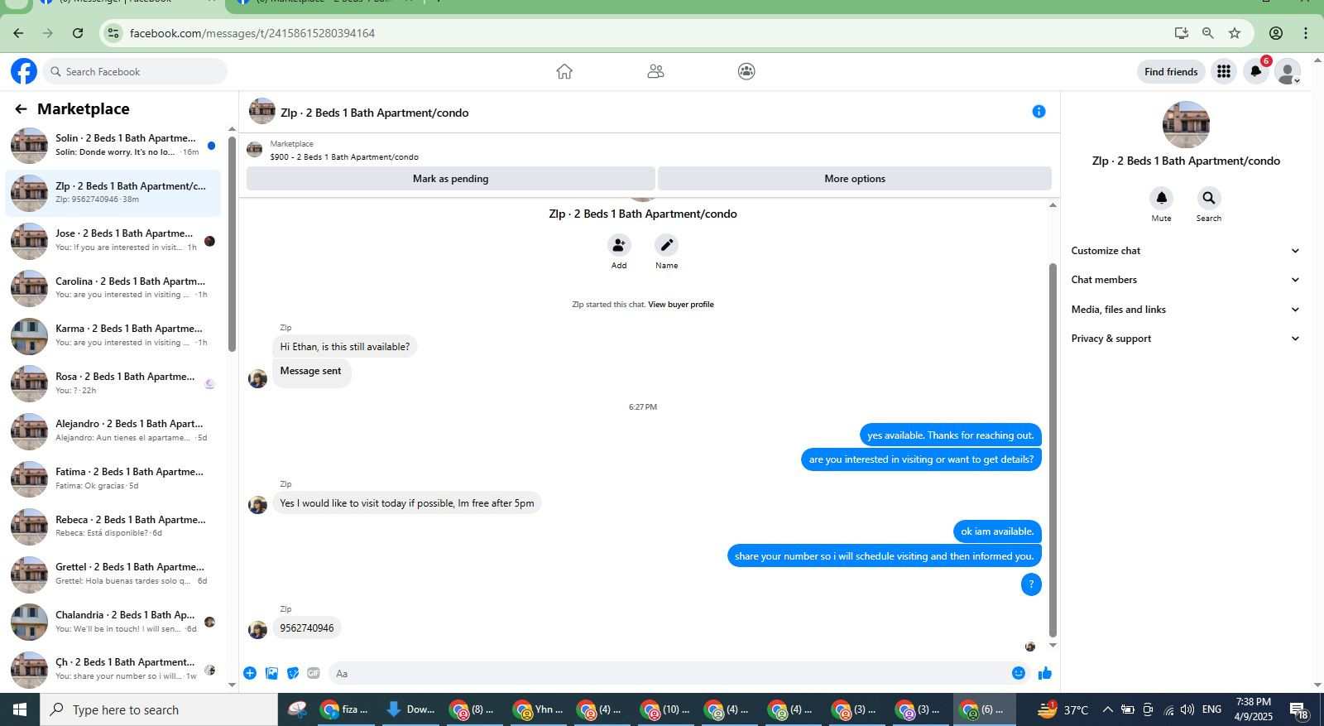This screenshot has height=726, width=1324.
Task: Choose a sticker in composer
Action: click(x=292, y=673)
